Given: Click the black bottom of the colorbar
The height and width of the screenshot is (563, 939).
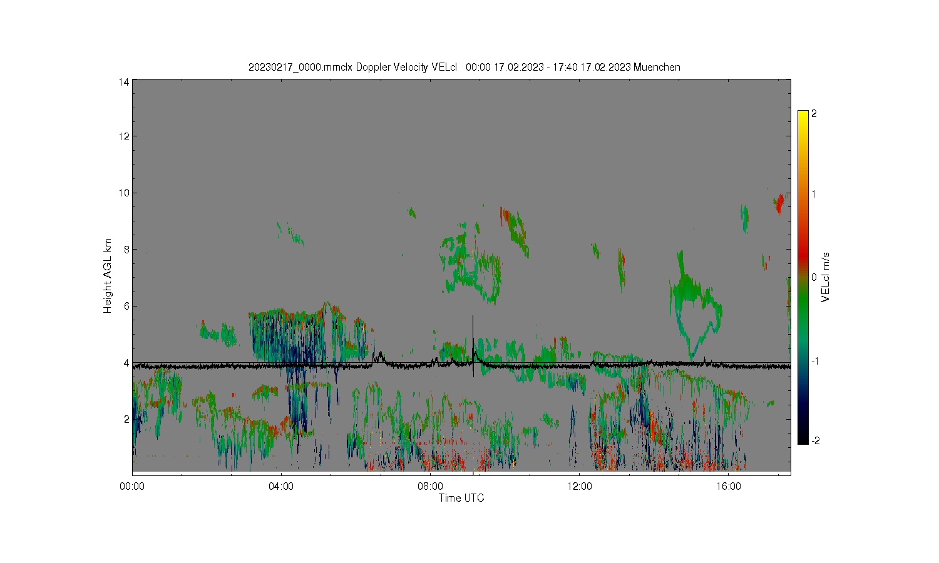Looking at the screenshot, I should pos(803,438).
